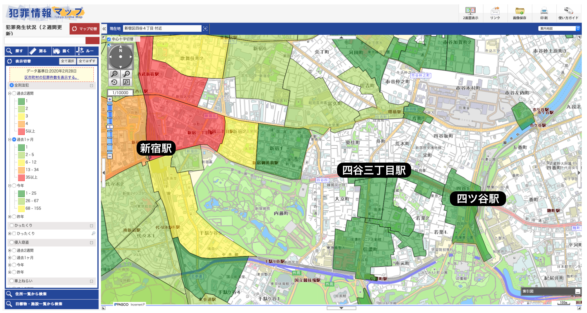Image resolution: width=587 pixels, height=313 pixels.
Task: Open the 2画面表示 dual screen view
Action: [470, 13]
